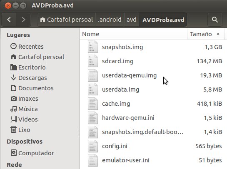Click the Lixo trash can icon
The height and width of the screenshot is (169, 227).
pyautogui.click(x=13, y=129)
